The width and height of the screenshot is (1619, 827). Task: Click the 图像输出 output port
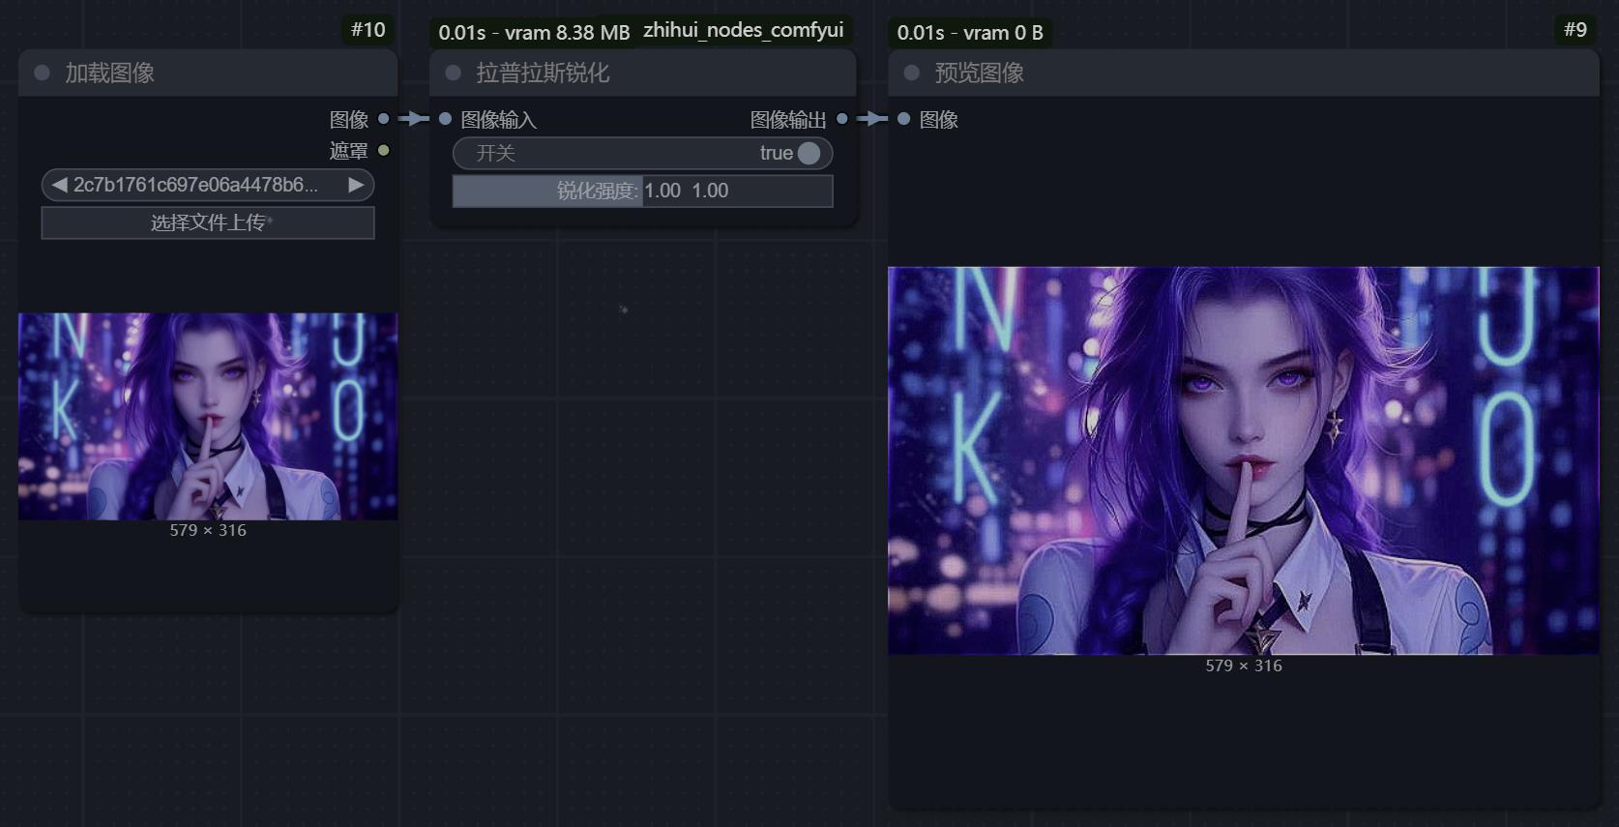click(x=842, y=119)
